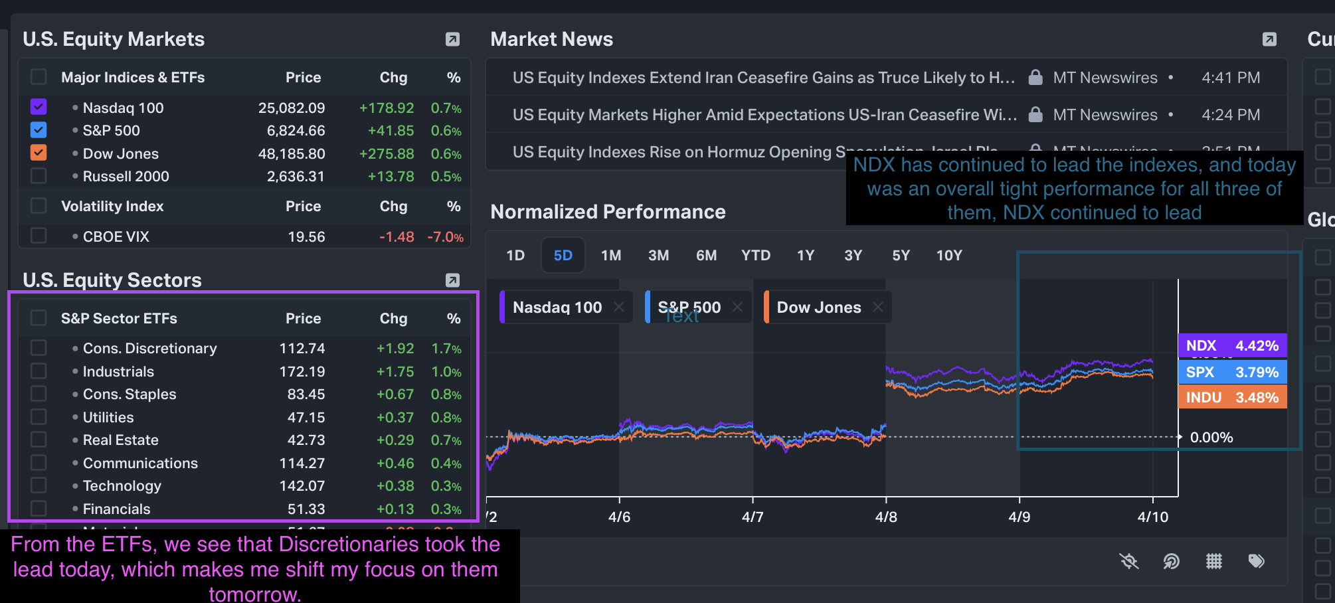
Task: Click the target crosshair cursor icon
Action: (1171, 561)
